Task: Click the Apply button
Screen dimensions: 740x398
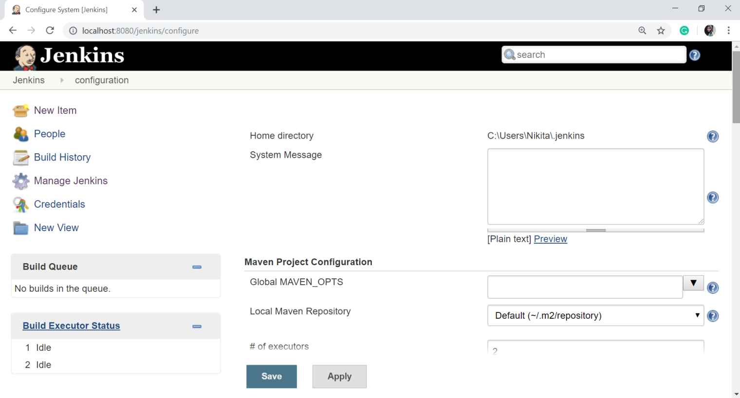Action: tap(339, 377)
